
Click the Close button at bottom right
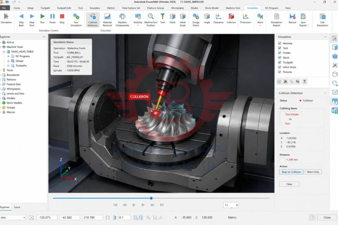[x=327, y=217]
